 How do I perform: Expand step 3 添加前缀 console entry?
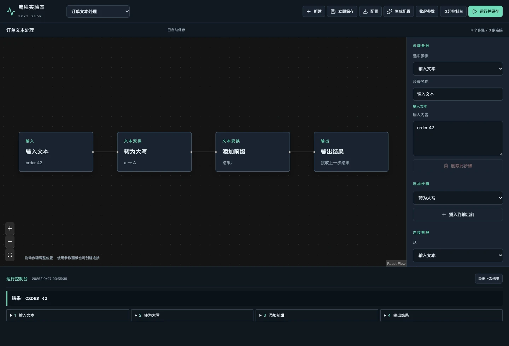[x=317, y=315]
